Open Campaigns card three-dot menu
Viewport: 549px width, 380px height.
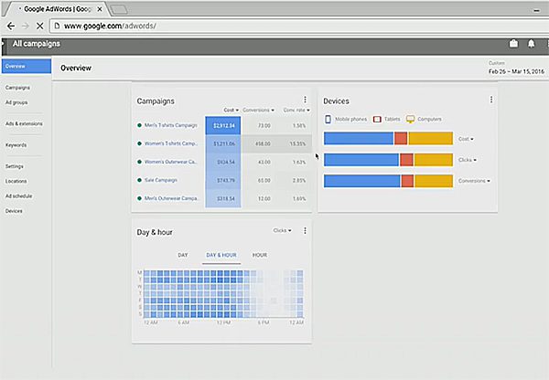[305, 100]
